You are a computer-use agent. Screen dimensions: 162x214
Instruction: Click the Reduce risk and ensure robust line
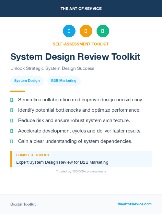pyautogui.click(x=74, y=120)
